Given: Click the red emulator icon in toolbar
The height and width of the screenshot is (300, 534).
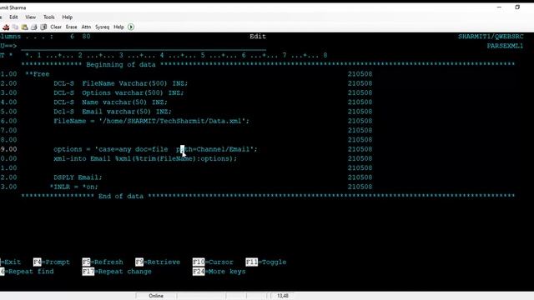Looking at the screenshot, I should click(x=6, y=27).
